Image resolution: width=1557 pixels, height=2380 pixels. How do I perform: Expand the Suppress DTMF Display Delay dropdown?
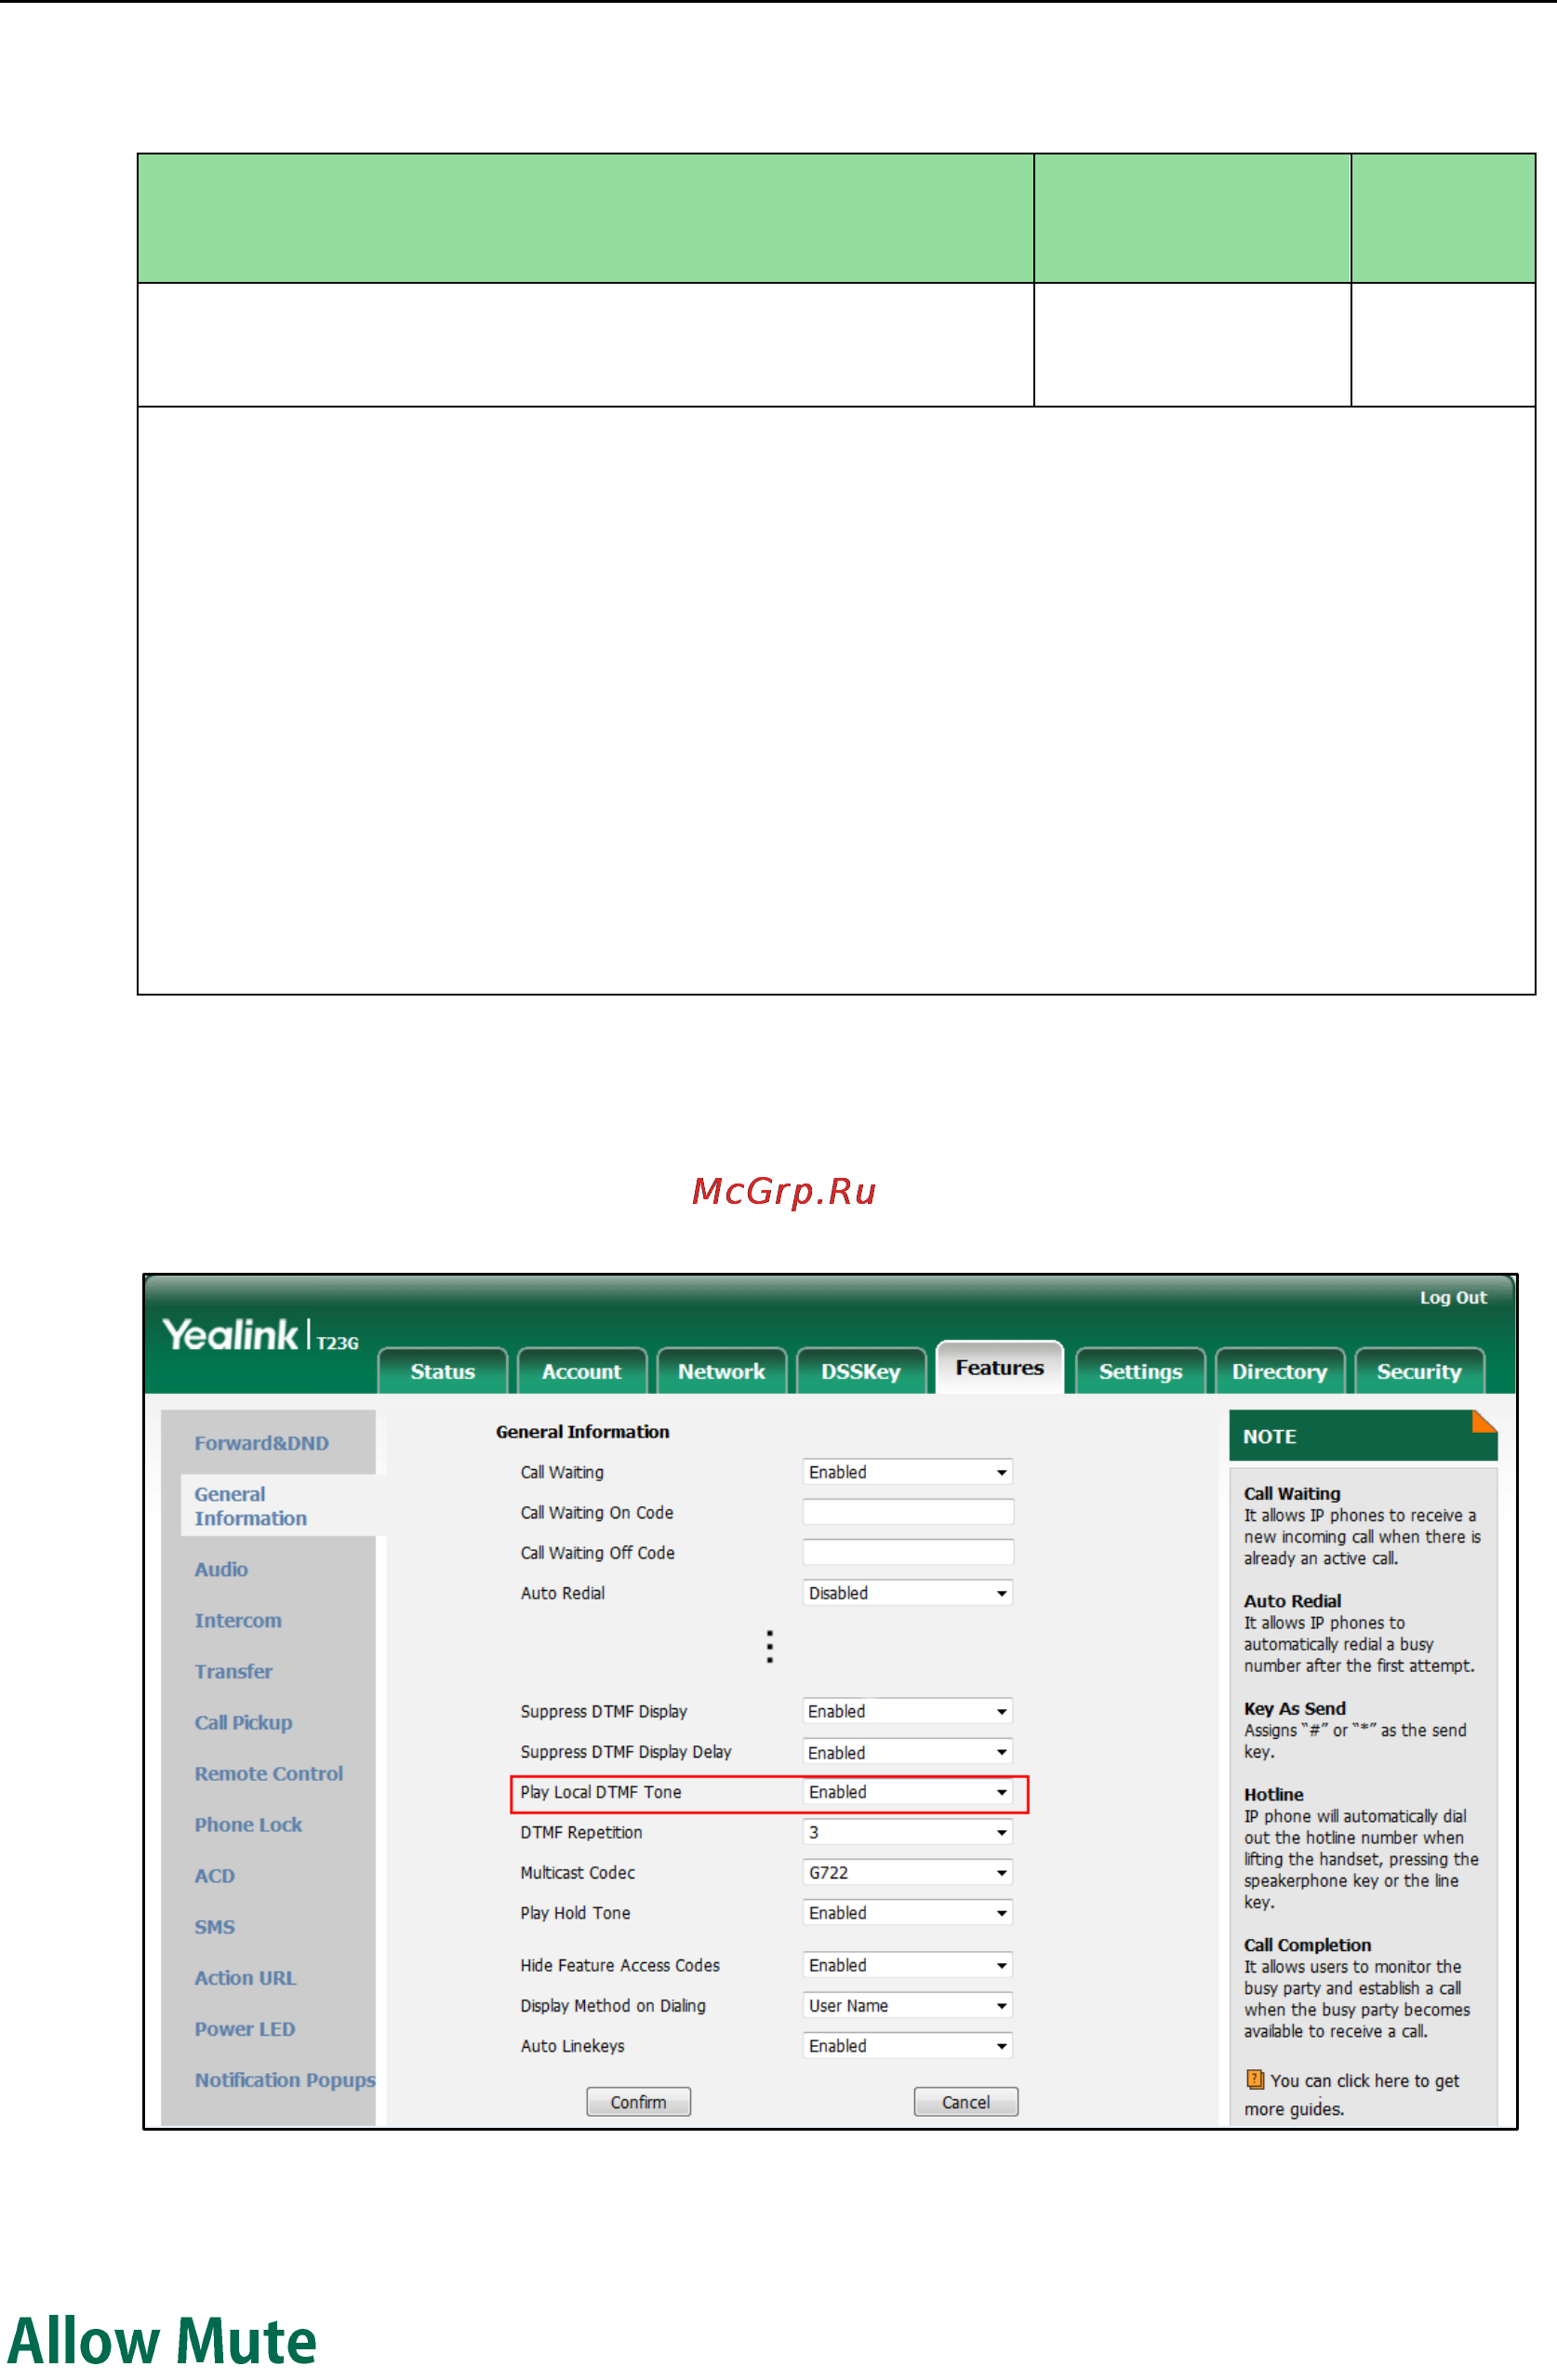pyautogui.click(x=908, y=1752)
